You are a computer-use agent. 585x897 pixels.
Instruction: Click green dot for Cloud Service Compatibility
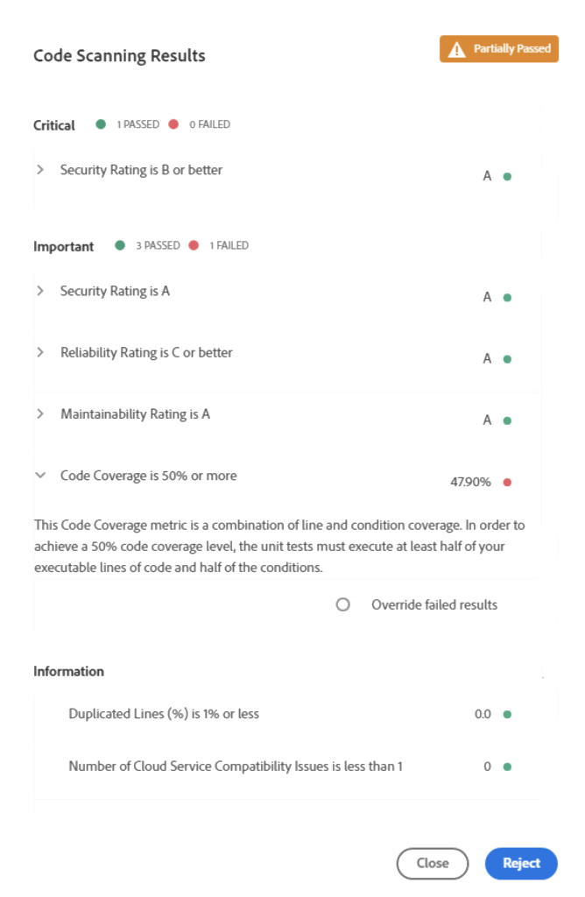pos(507,766)
